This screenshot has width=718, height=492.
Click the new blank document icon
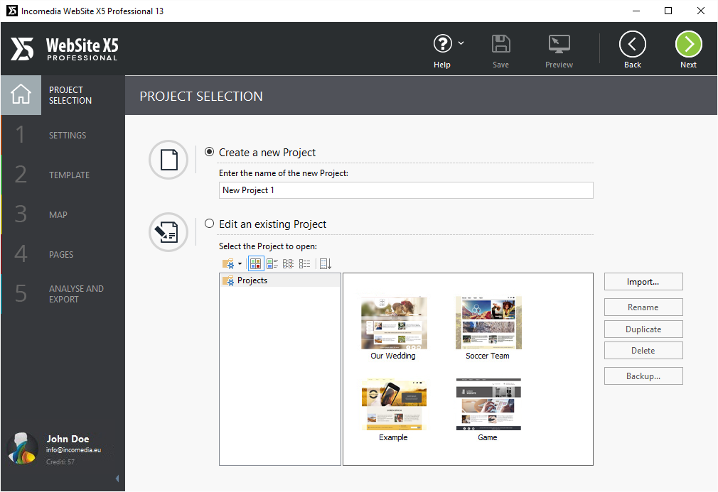coord(168,160)
